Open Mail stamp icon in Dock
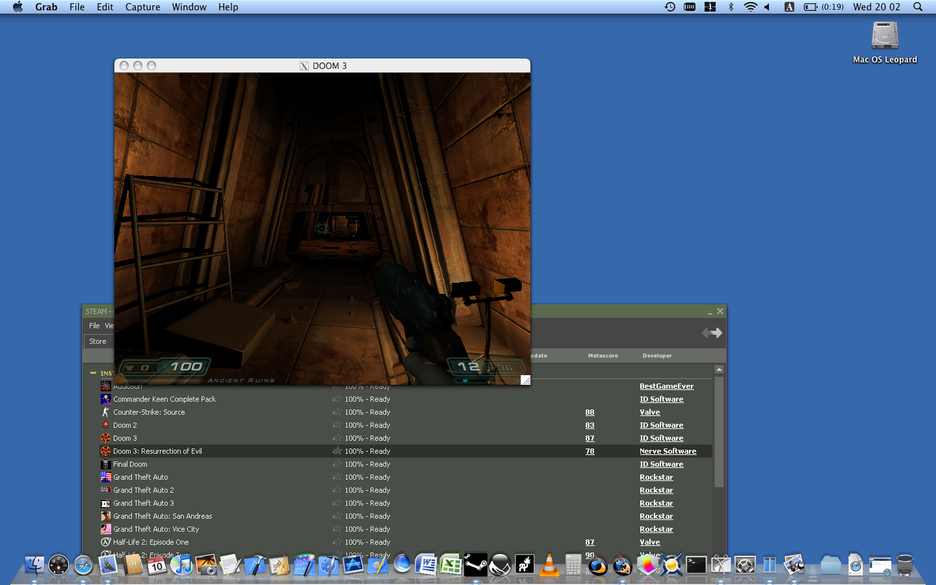 (x=108, y=564)
